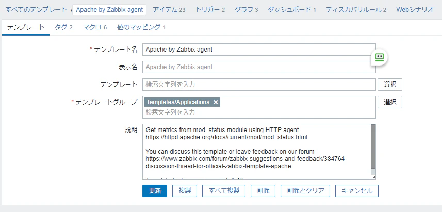Focus the テンプレート search input field
The height and width of the screenshot is (212, 442).
259,84
